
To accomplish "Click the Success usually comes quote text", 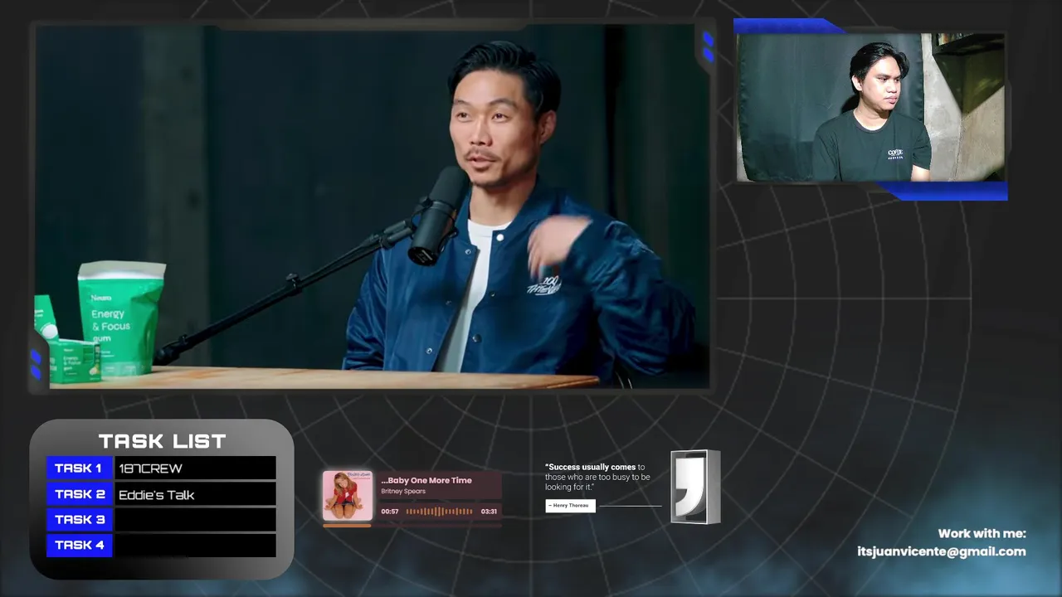I will (597, 477).
